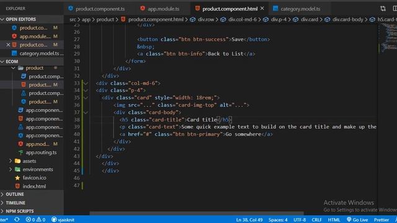The image size is (397, 223).
Task: Click the product breadcrumb
Action: click(x=105, y=19)
